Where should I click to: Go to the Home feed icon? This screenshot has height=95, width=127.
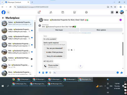[x=39, y=12]
